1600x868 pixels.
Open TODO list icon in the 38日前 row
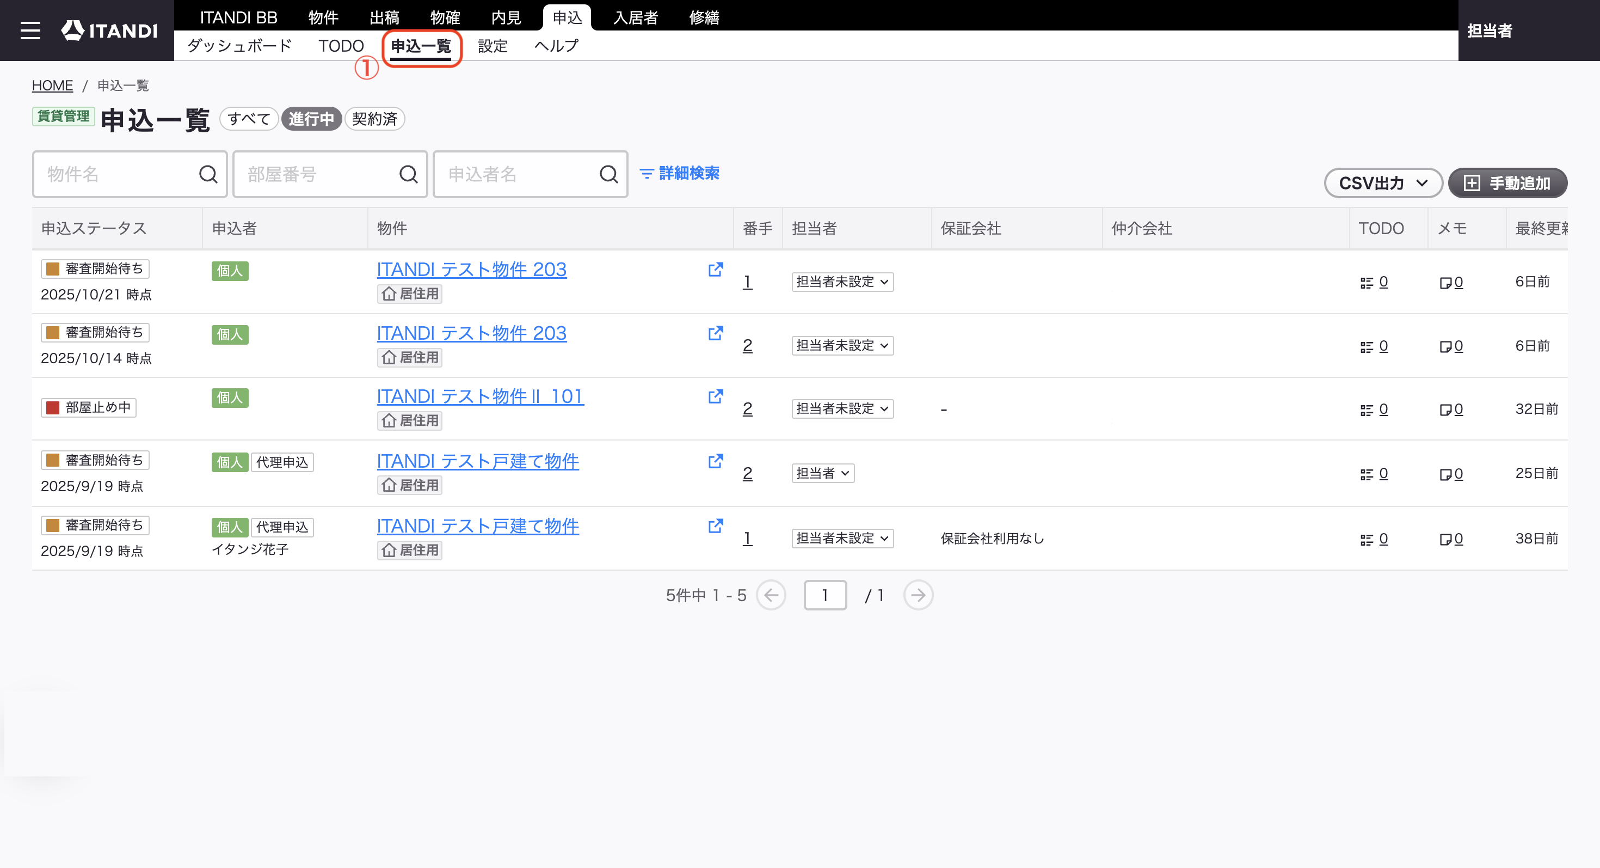click(1367, 539)
